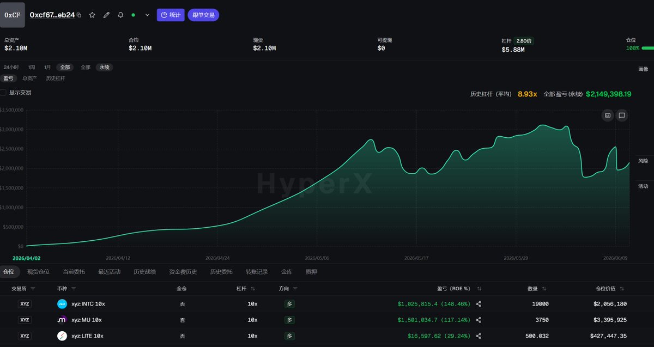Viewport: 654px width, 347px height.
Task: Click the LITE coin logo icon
Action: (62, 336)
